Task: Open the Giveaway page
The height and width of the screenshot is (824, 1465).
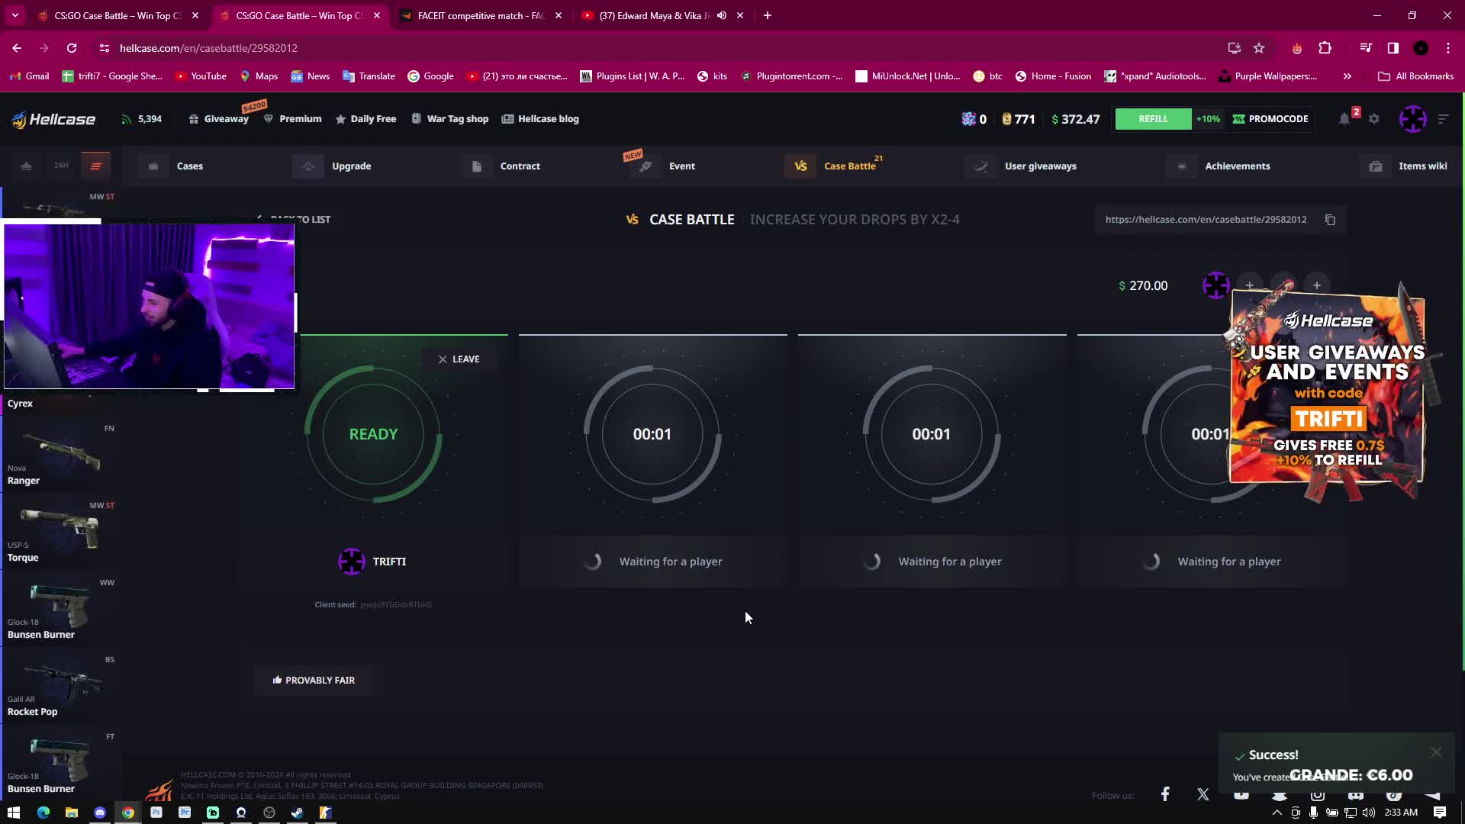Action: point(219,119)
